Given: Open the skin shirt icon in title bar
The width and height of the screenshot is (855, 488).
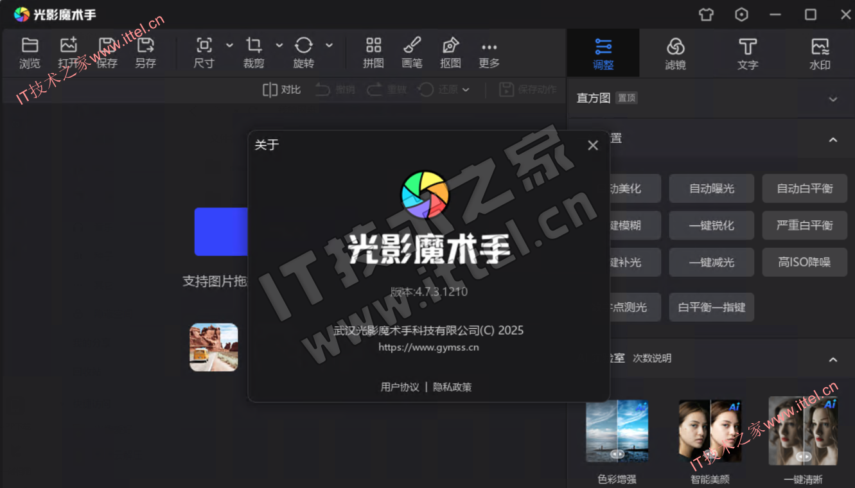Looking at the screenshot, I should coord(706,14).
